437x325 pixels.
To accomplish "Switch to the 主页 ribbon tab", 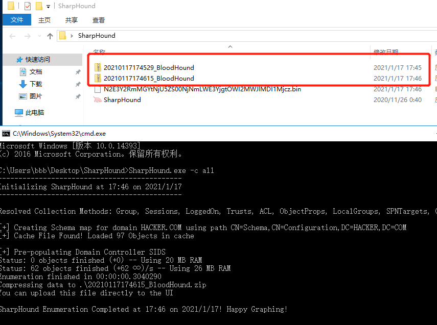I will point(44,20).
